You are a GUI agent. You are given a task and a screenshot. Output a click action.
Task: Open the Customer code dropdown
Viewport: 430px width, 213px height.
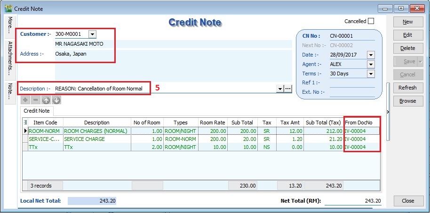pyautogui.click(x=92, y=34)
